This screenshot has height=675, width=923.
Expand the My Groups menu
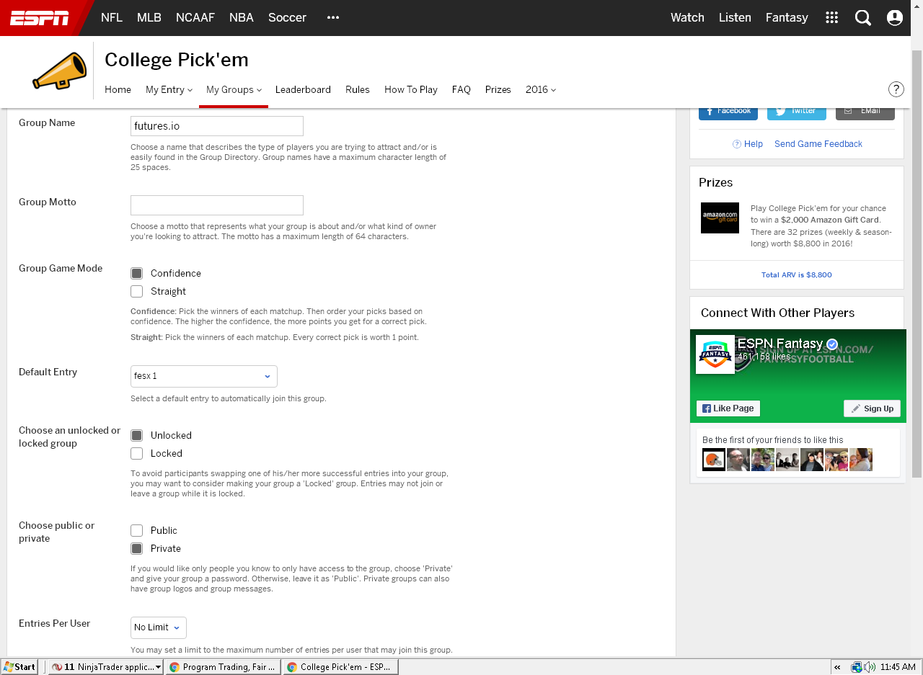[234, 89]
